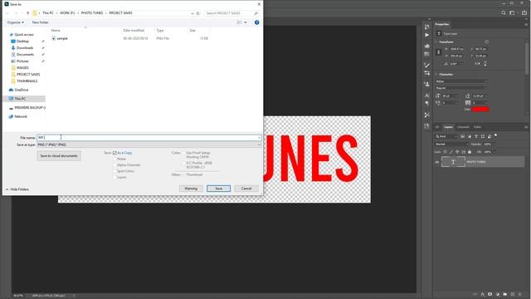This screenshot has height=299, width=531.
Task: Open the change view dropdown arrow
Action: coord(246,22)
